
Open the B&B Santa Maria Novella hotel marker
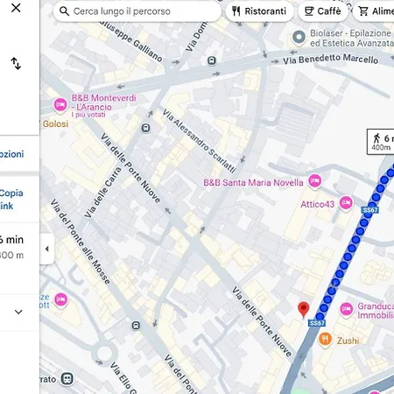point(314,181)
